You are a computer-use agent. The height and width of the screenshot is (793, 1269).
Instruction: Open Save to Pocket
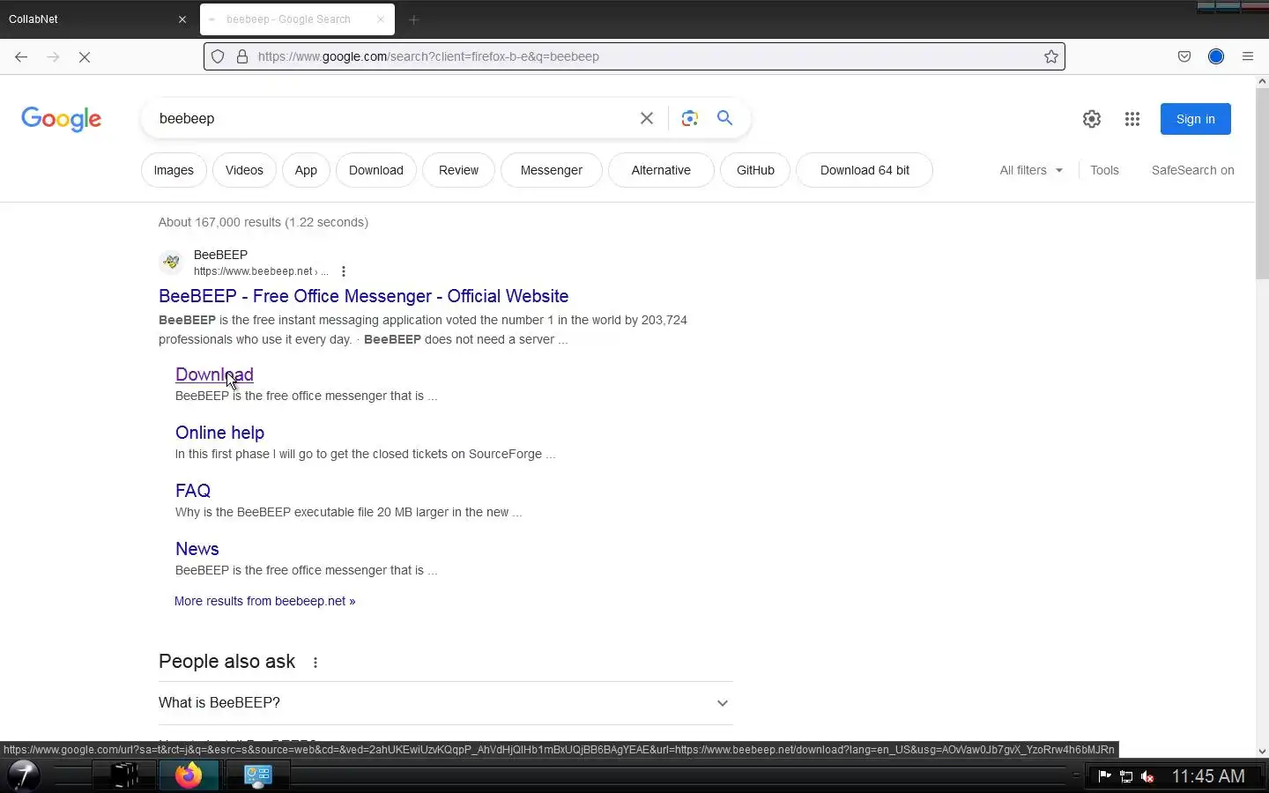pos(1184,56)
